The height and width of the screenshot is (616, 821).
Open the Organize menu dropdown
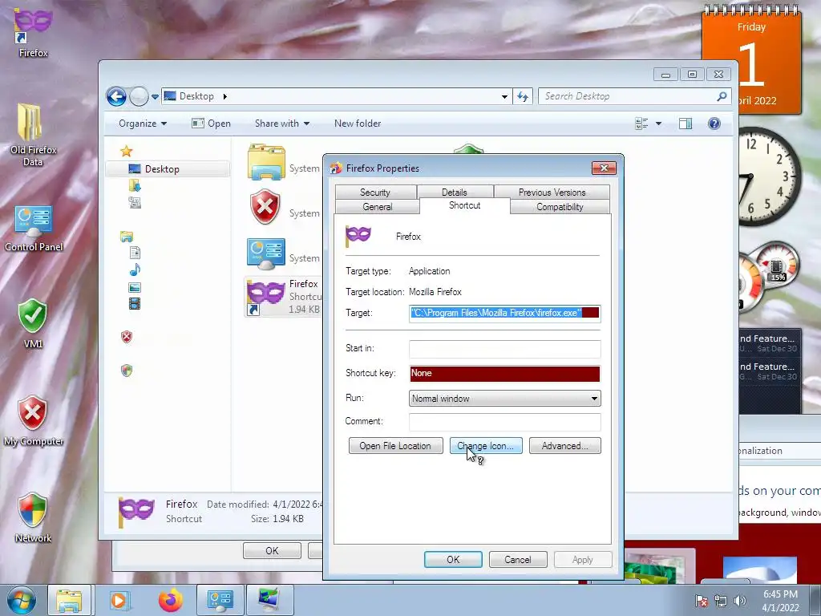coord(143,124)
